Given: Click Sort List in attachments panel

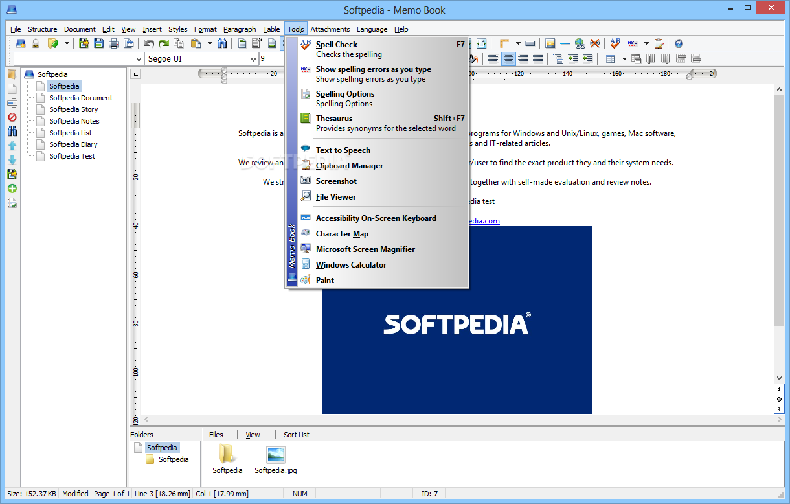Looking at the screenshot, I should (297, 435).
